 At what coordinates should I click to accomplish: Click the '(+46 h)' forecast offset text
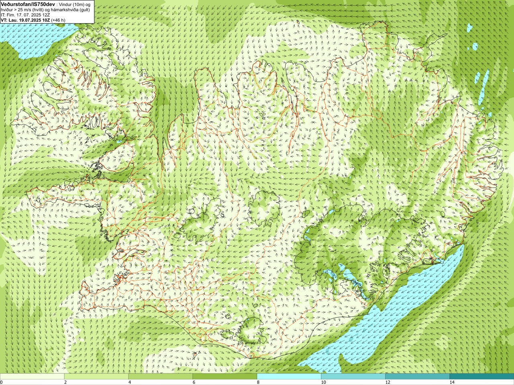pyautogui.click(x=58, y=20)
